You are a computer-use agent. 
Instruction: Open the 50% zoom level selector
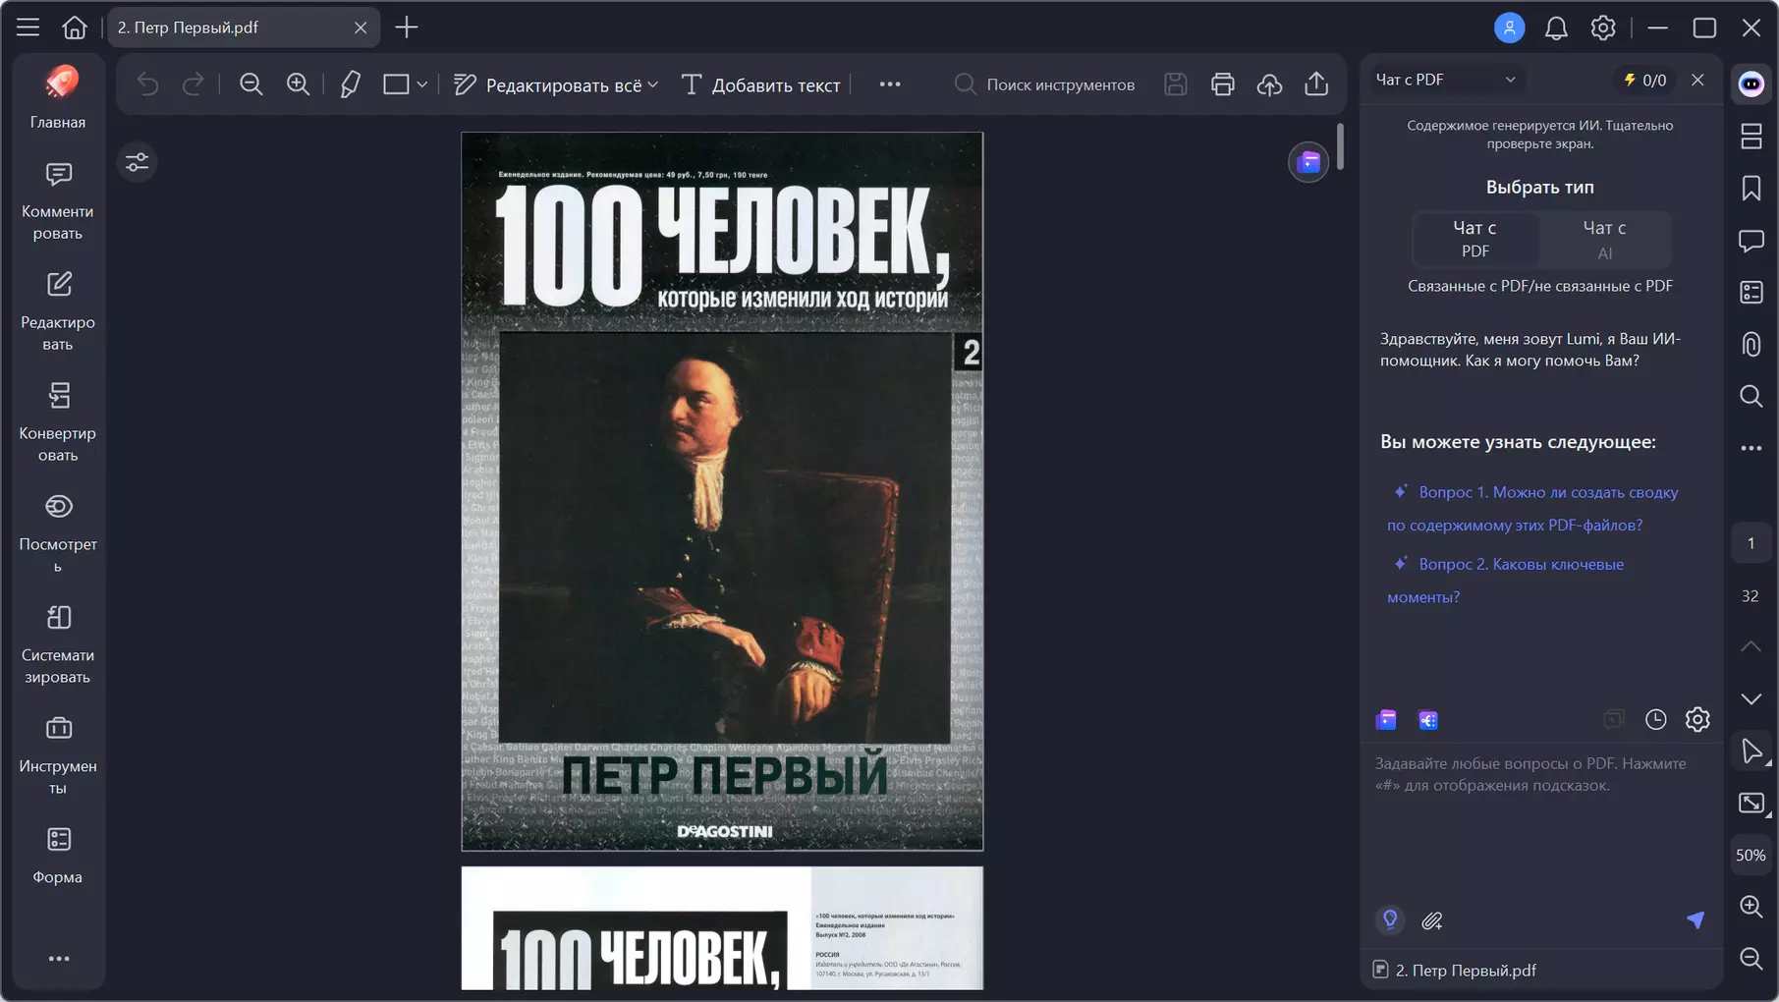click(1751, 856)
